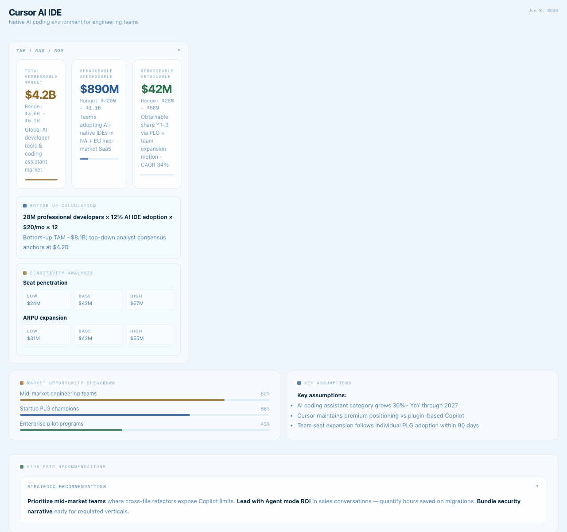Click the $890M card's blue progress bar

(99, 159)
